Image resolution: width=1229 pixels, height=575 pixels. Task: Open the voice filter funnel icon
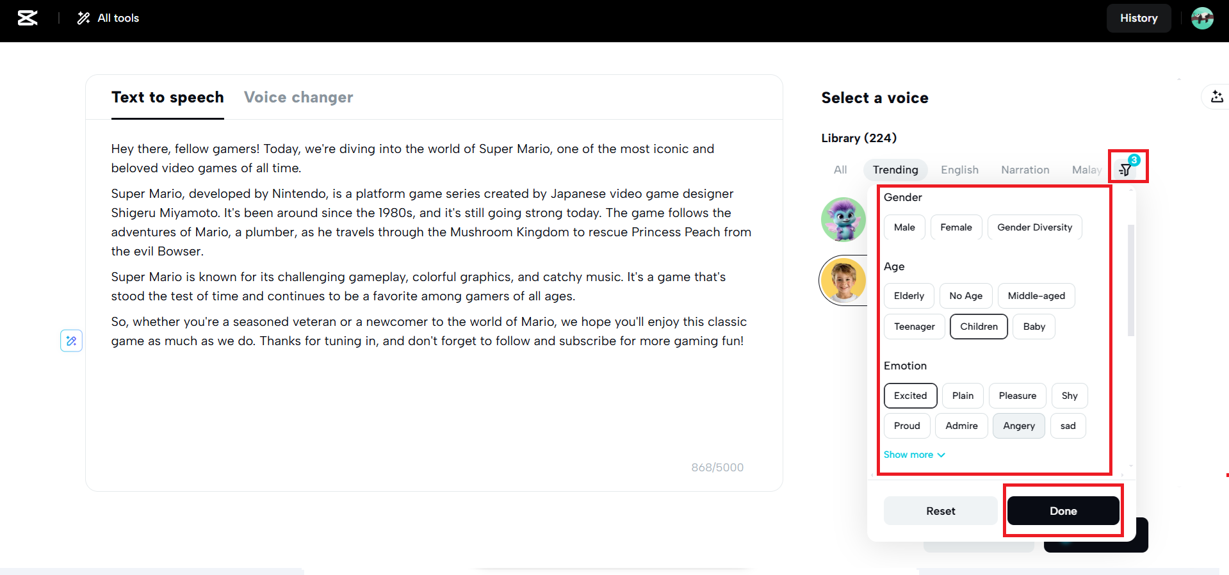click(1125, 170)
